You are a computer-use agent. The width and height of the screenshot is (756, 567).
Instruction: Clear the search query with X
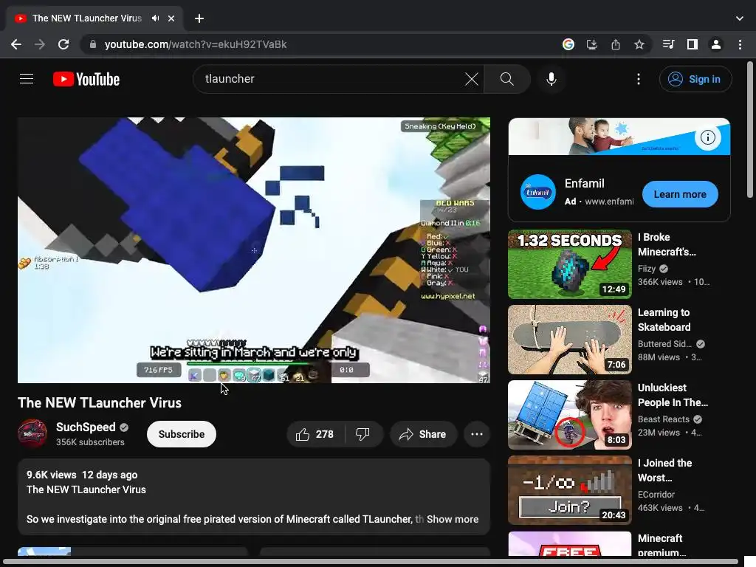point(472,79)
